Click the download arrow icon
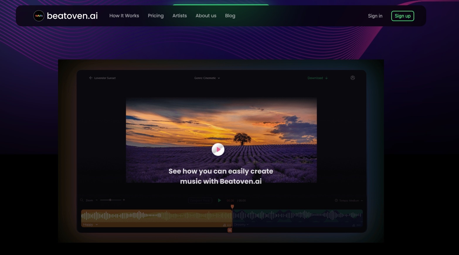The image size is (459, 255). coord(327,78)
